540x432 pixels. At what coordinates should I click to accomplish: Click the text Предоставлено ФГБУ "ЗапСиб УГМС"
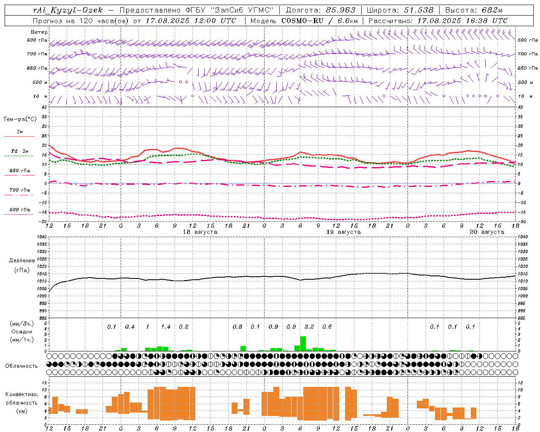(197, 10)
